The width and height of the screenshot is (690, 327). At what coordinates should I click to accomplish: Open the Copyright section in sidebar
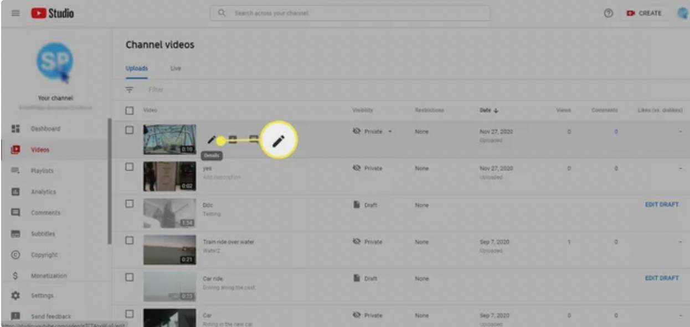(x=44, y=255)
